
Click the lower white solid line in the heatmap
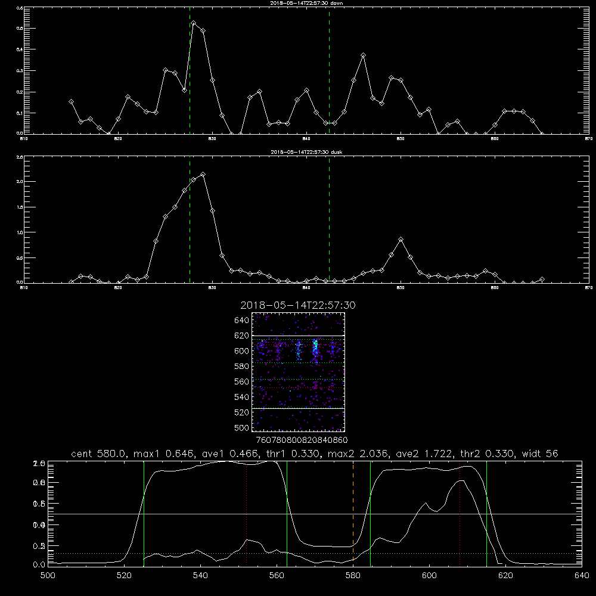point(299,408)
